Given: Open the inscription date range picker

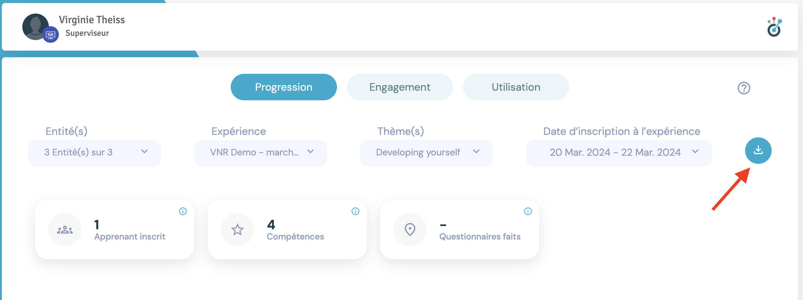Looking at the screenshot, I should click(618, 152).
